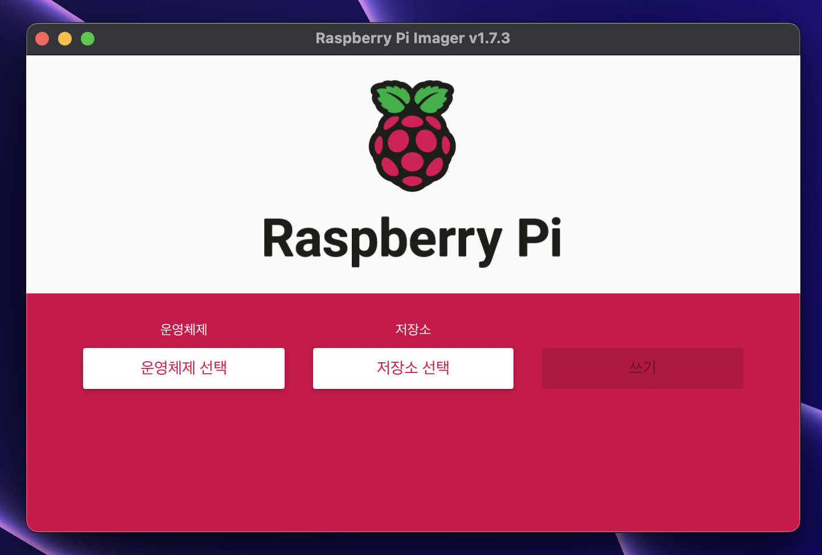822x555 pixels.
Task: Close the Raspberry Pi Imager window
Action: tap(42, 39)
